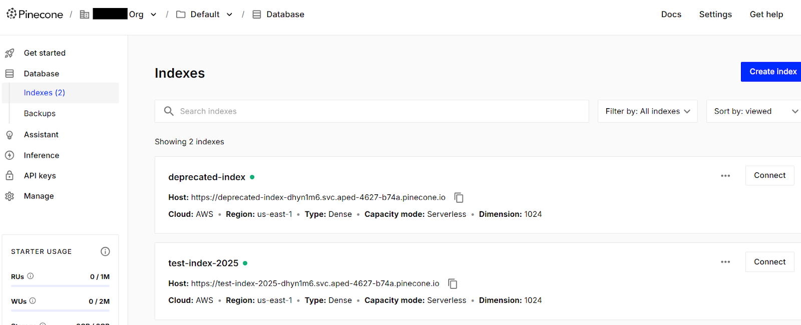Expand the organization switcher dropdown

tap(153, 15)
